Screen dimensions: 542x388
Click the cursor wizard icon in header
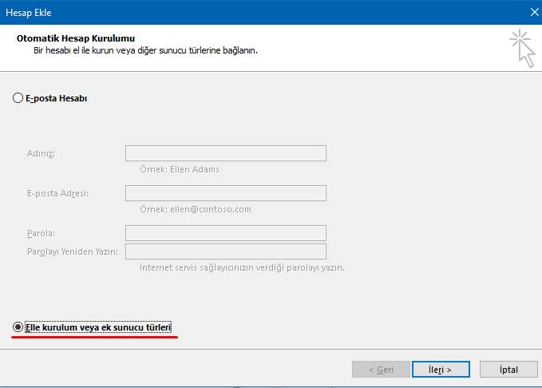click(522, 49)
